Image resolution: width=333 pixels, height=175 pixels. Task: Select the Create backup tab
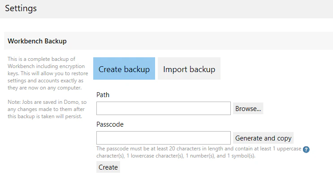pyautogui.click(x=124, y=68)
